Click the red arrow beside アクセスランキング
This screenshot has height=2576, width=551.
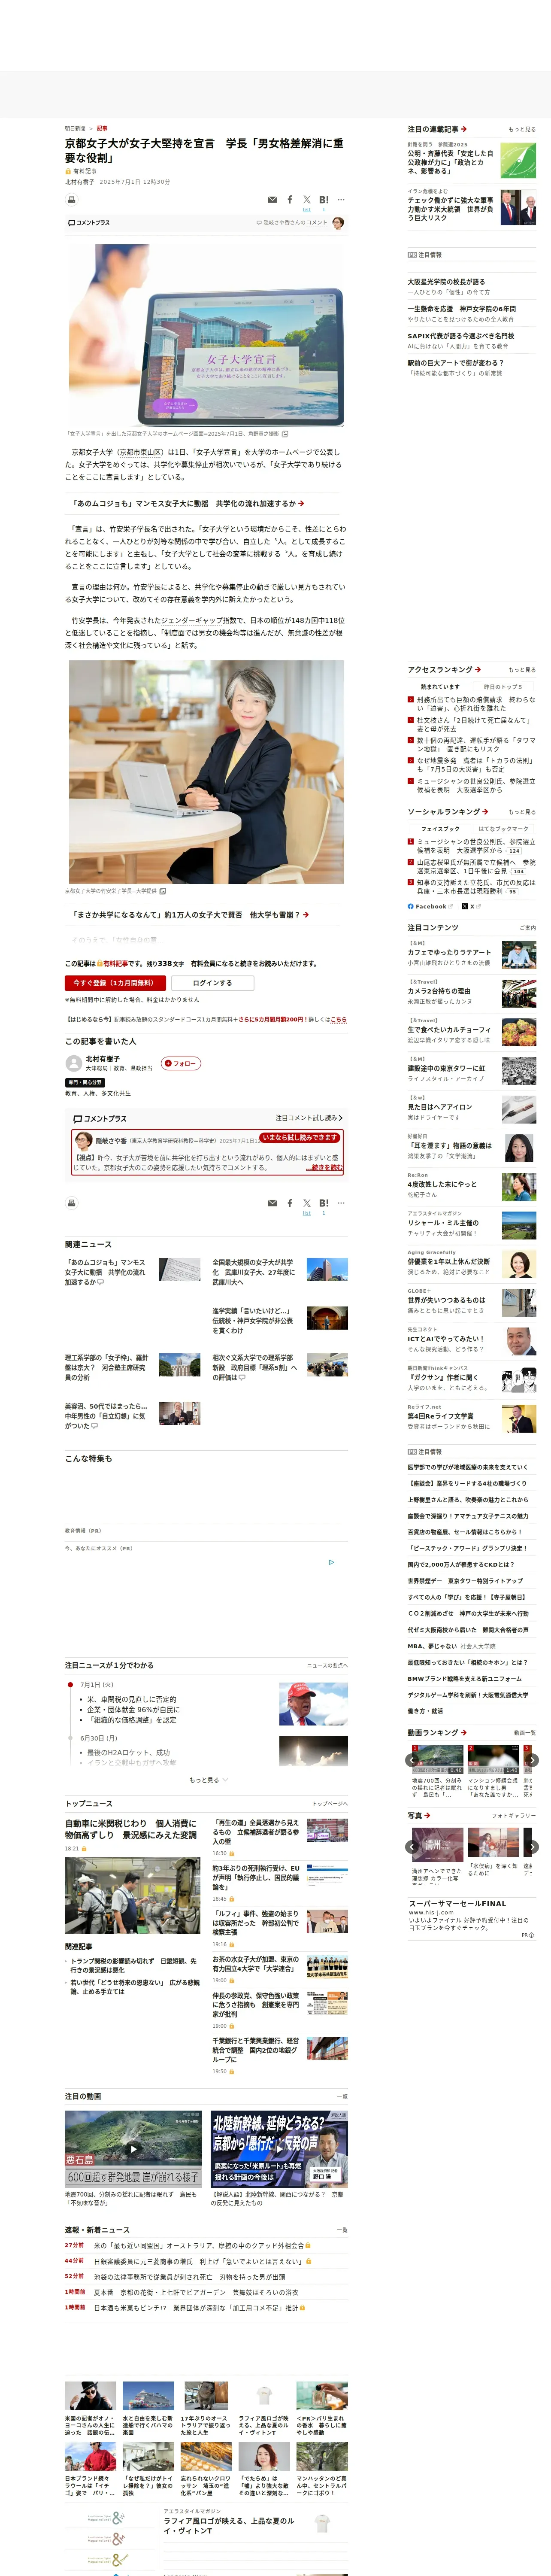pos(478,670)
